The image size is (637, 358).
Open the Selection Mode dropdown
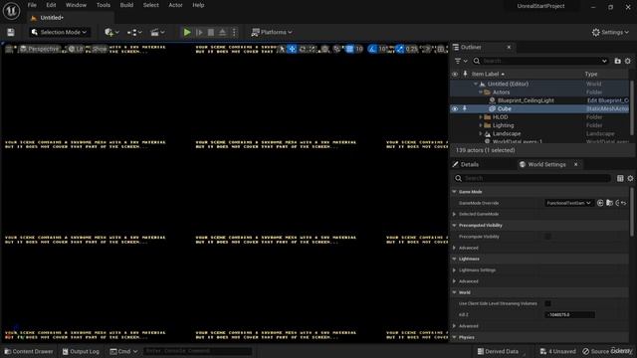[x=60, y=32]
